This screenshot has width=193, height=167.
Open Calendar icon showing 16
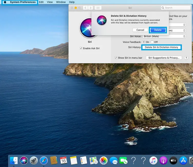[x=63, y=160]
